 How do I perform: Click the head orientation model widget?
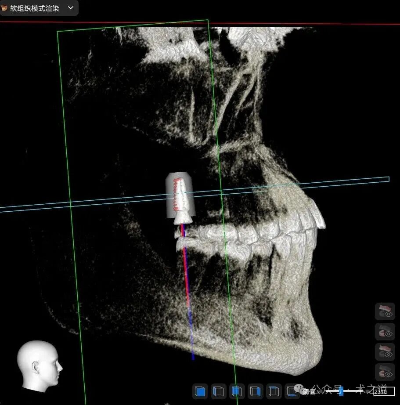point(40,366)
